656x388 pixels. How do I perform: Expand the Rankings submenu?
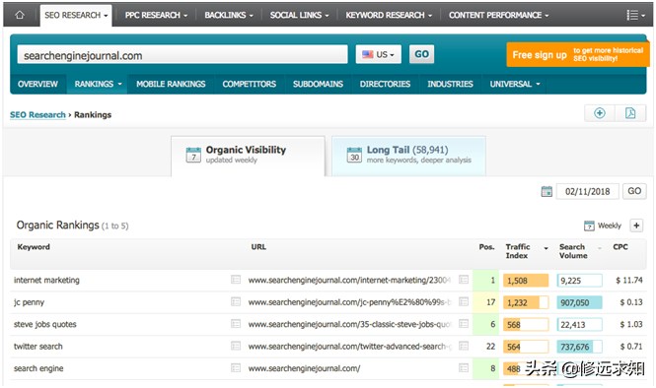98,84
